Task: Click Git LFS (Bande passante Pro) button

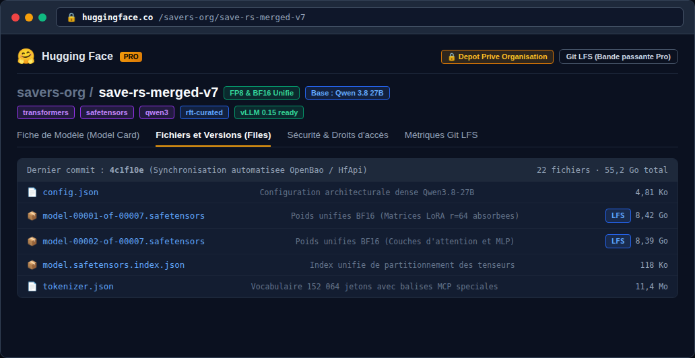Action: coord(618,57)
